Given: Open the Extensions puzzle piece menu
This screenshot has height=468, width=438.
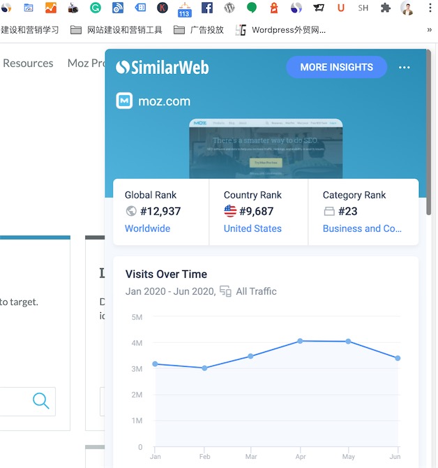Looking at the screenshot, I should click(x=386, y=8).
